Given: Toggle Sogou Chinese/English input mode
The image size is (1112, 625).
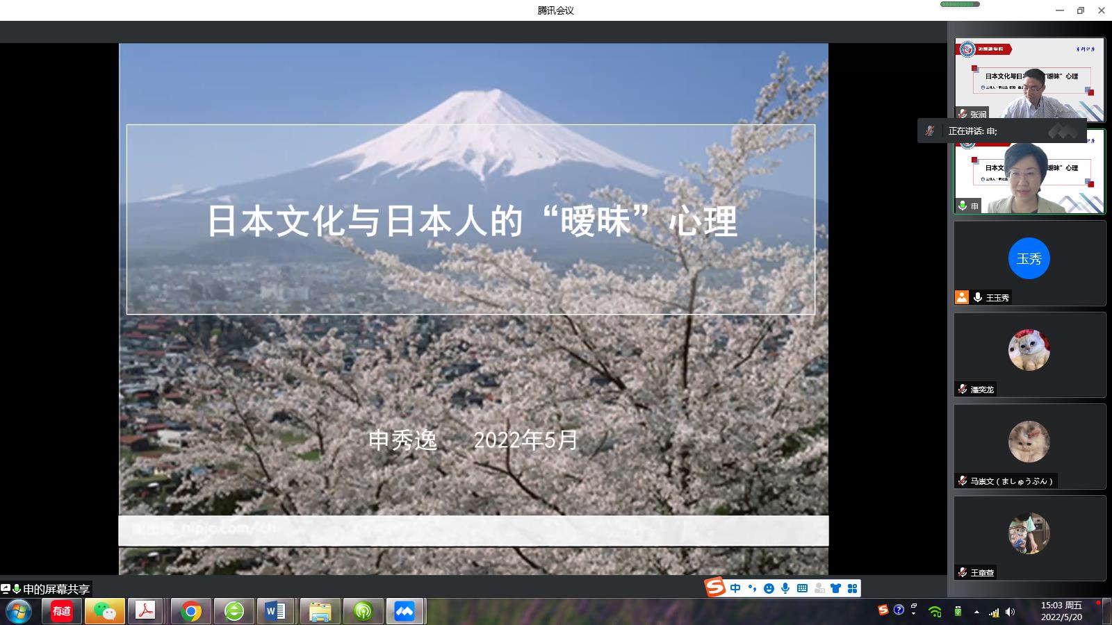Looking at the screenshot, I should pyautogui.click(x=735, y=588).
